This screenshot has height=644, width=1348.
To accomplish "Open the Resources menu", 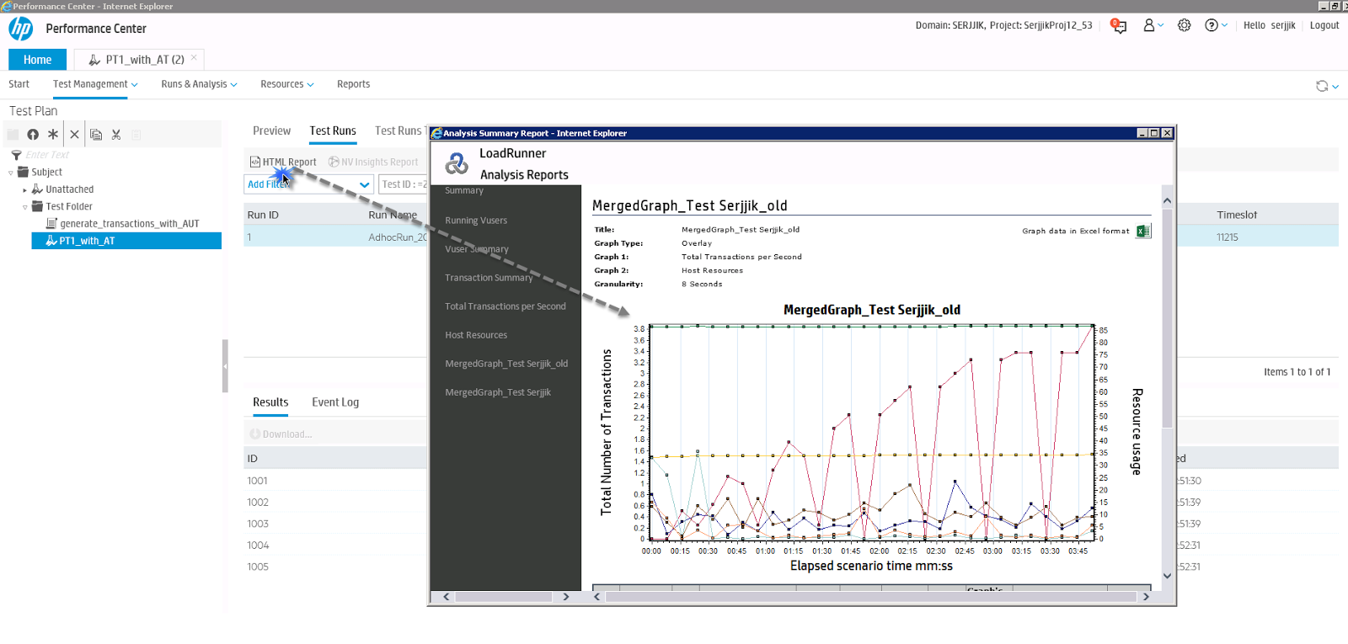I will tap(286, 84).
